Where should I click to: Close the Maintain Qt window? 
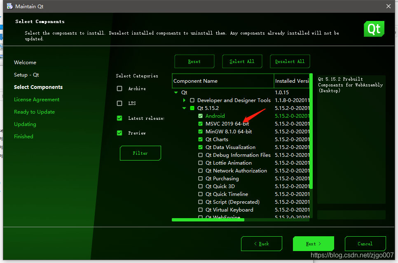(389, 6)
